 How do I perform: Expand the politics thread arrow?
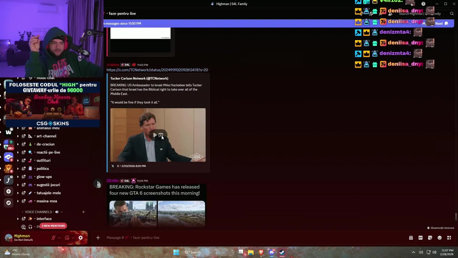click(18, 168)
